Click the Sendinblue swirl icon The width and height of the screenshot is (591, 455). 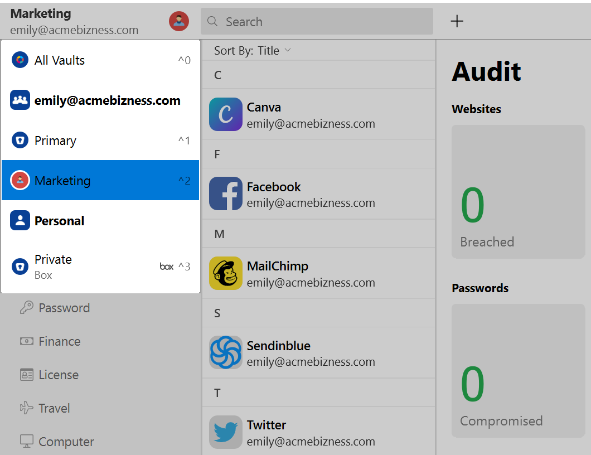[x=225, y=352]
